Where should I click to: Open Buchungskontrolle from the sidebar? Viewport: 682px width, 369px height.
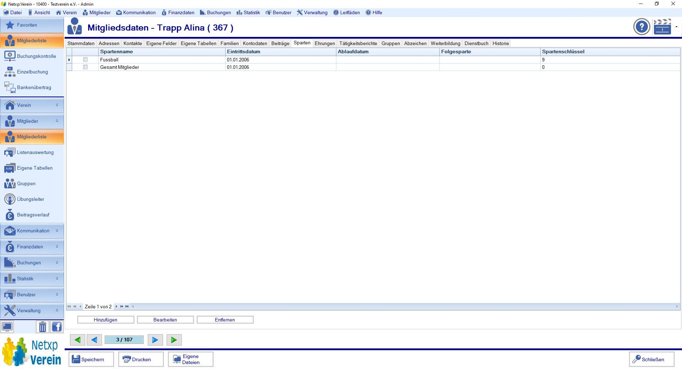click(x=32, y=56)
